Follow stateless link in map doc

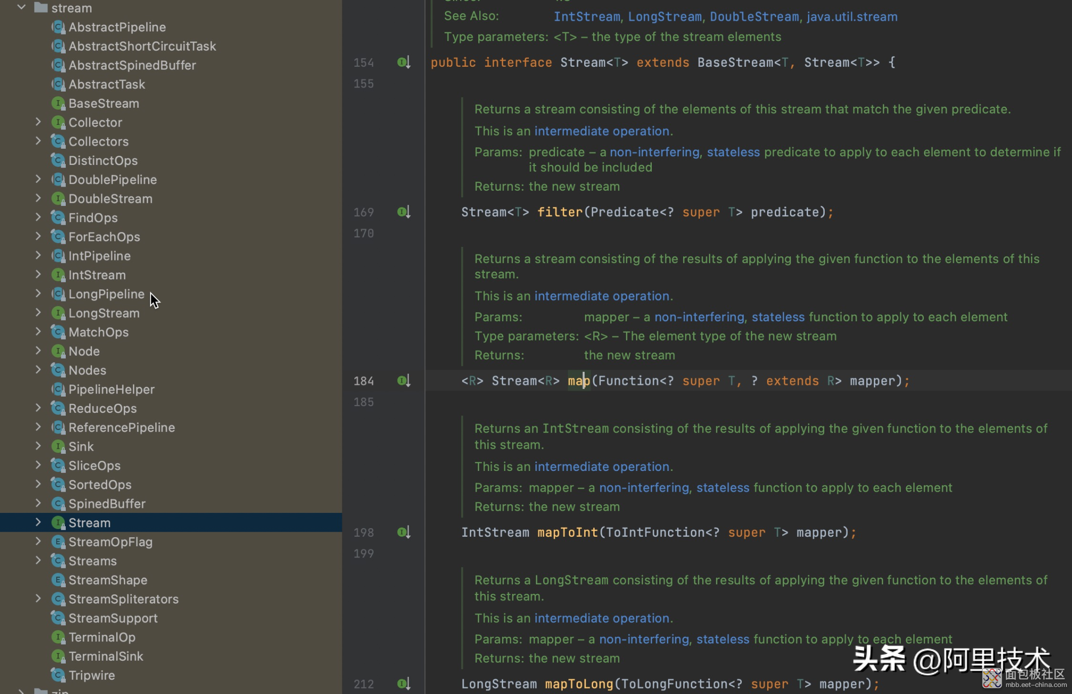[x=778, y=317]
